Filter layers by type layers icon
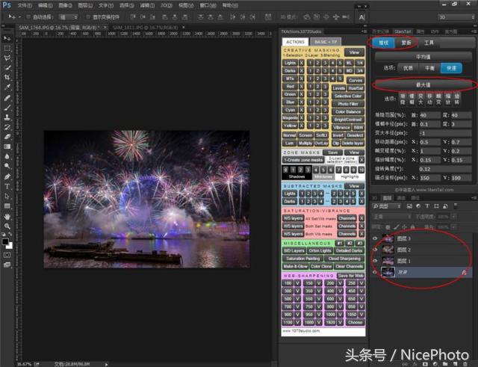 click(x=427, y=206)
